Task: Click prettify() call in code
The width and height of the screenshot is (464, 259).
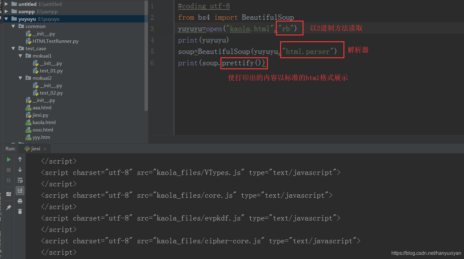Action: pyautogui.click(x=243, y=63)
